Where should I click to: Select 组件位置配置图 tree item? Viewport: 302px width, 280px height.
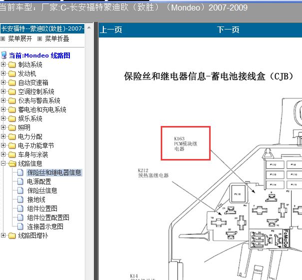point(48,217)
